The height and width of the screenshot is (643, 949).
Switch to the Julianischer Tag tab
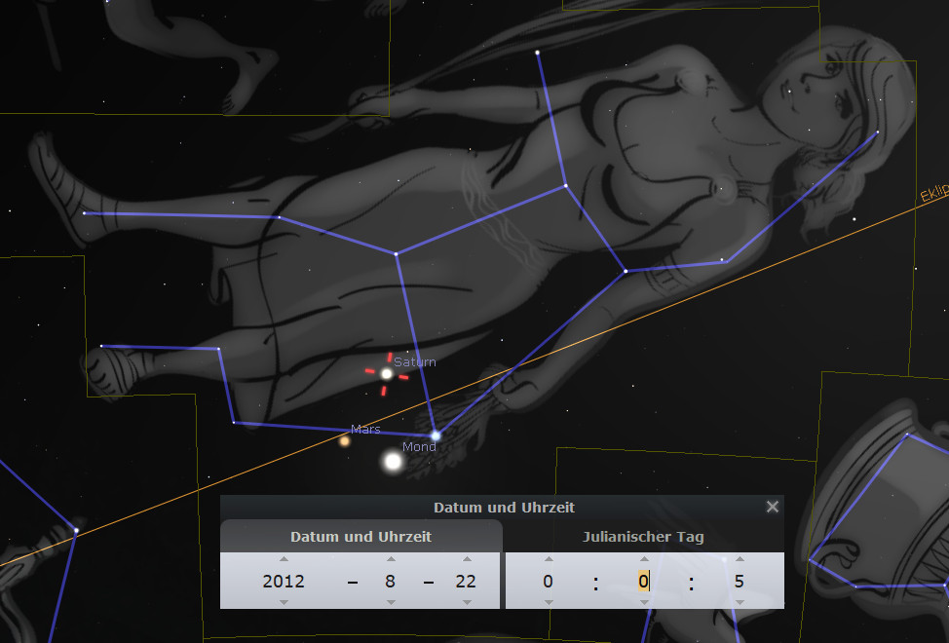click(x=643, y=537)
